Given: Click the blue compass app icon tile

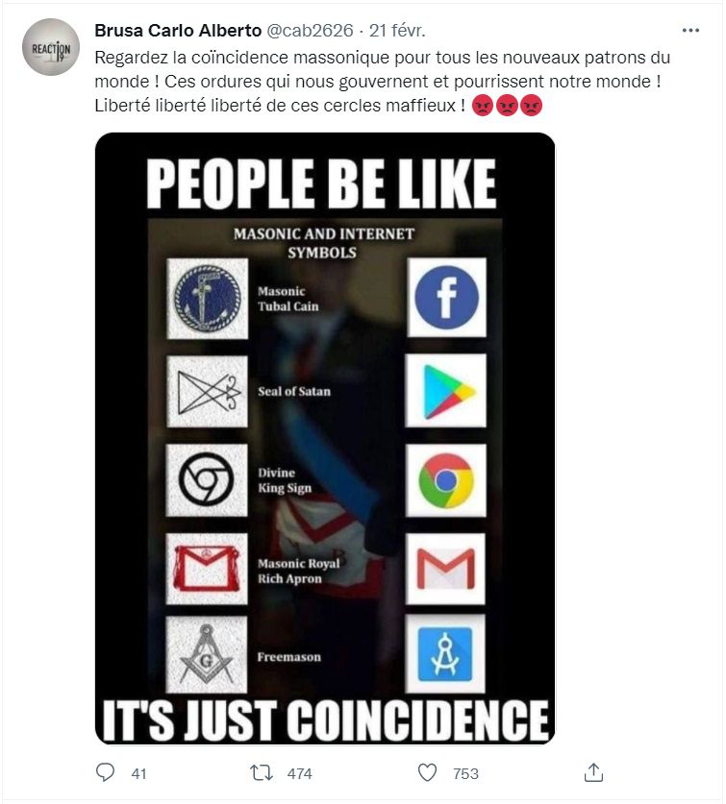Looking at the screenshot, I should (x=445, y=654).
